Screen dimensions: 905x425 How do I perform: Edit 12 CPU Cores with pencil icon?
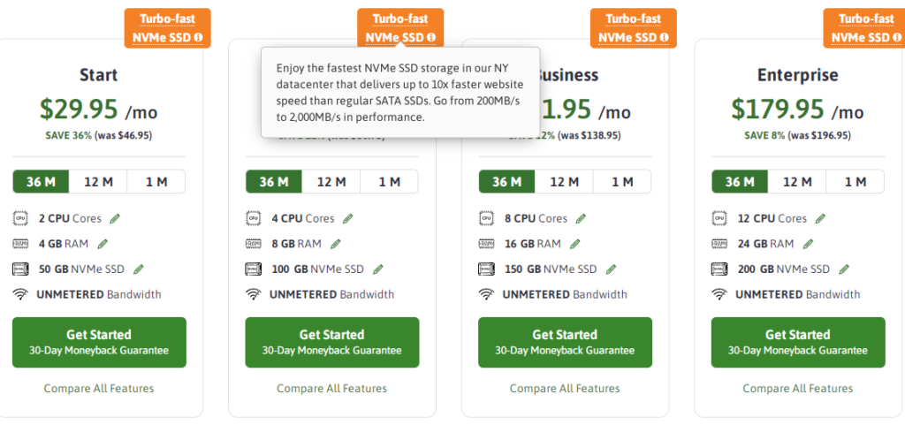coord(820,218)
